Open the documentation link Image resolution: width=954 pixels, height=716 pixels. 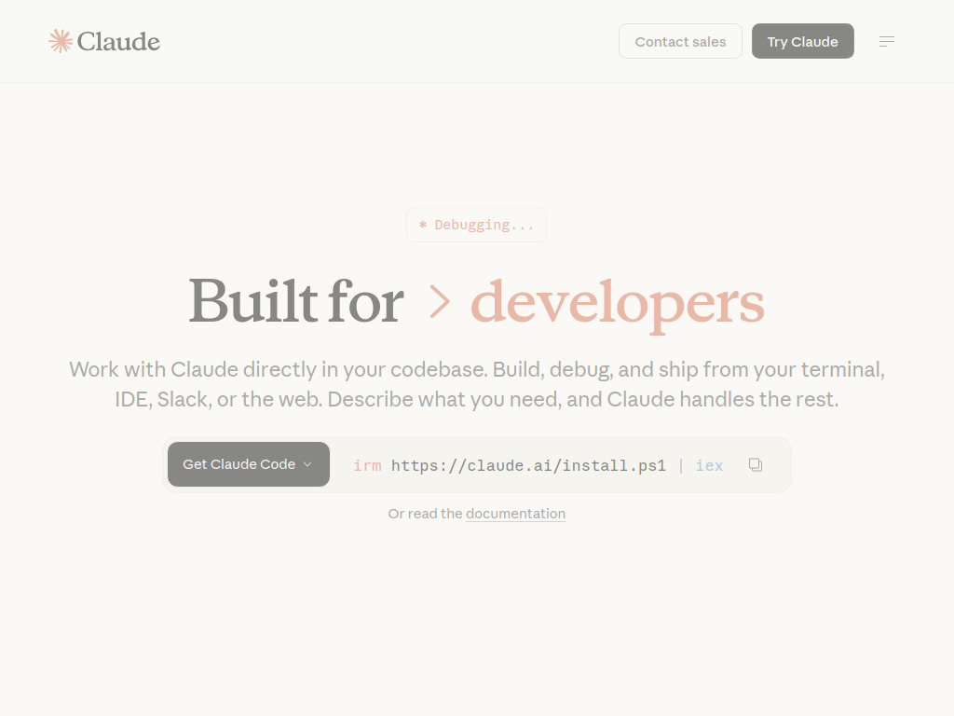pyautogui.click(x=515, y=514)
